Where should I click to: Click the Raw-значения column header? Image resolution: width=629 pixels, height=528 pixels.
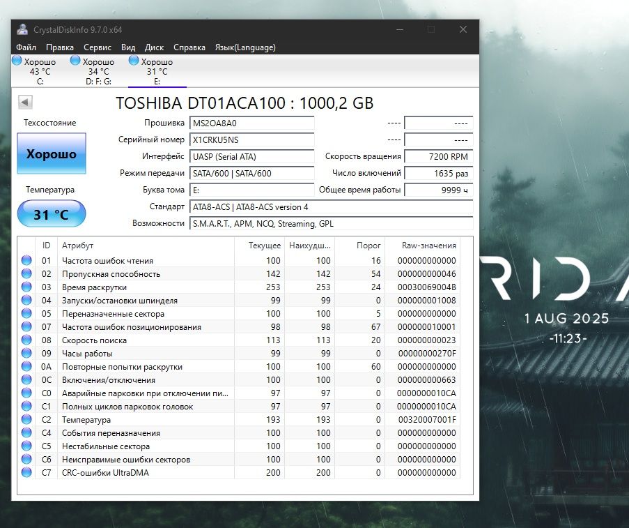tap(422, 246)
